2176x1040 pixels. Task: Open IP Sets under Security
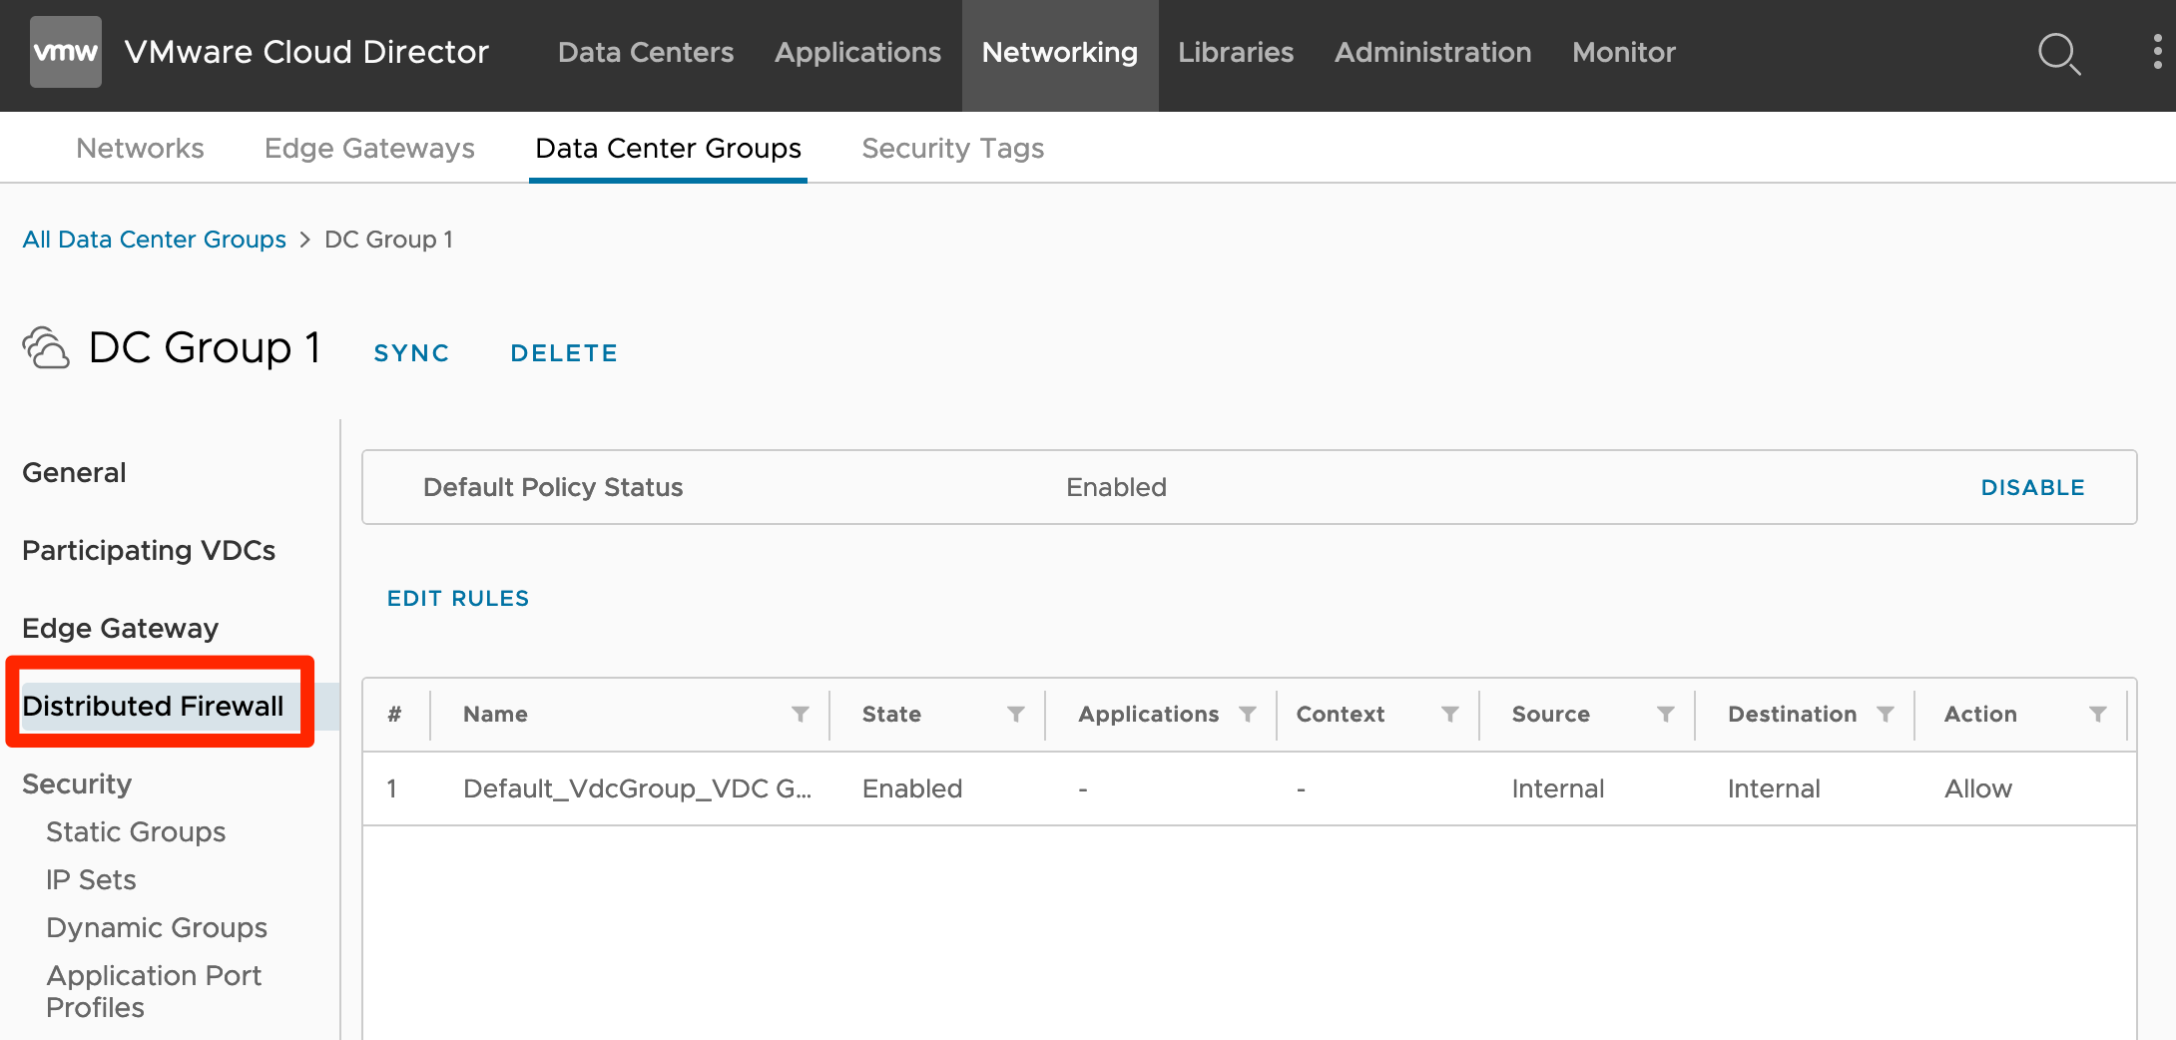91,880
